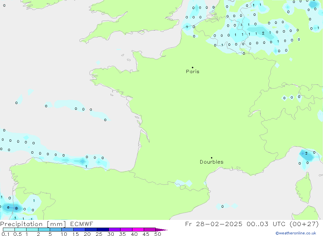Pick the 45–50 mm legend swatch

[x=150, y=230]
